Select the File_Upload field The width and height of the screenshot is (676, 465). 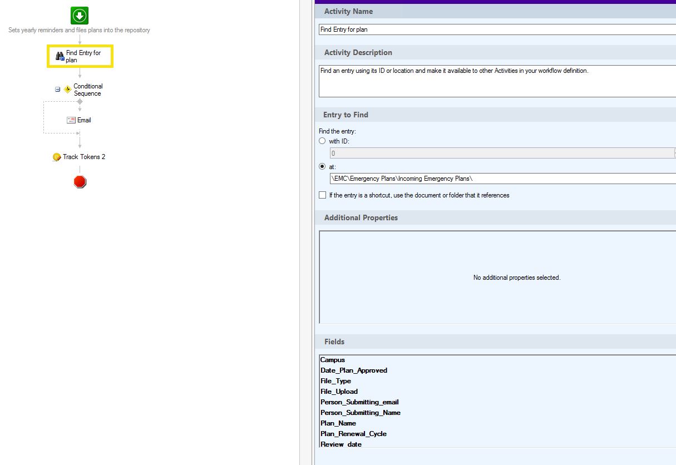click(339, 392)
